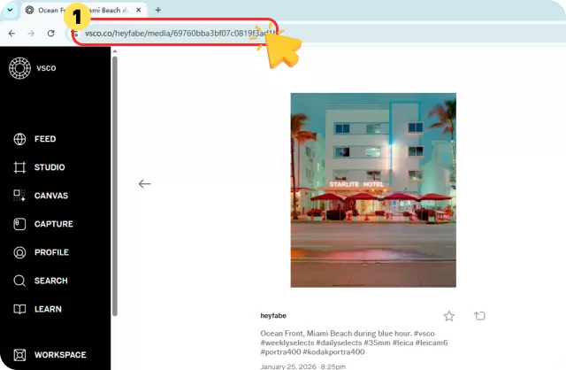The width and height of the screenshot is (566, 370).
Task: Open the CANVAS menu item
Action: (51, 196)
